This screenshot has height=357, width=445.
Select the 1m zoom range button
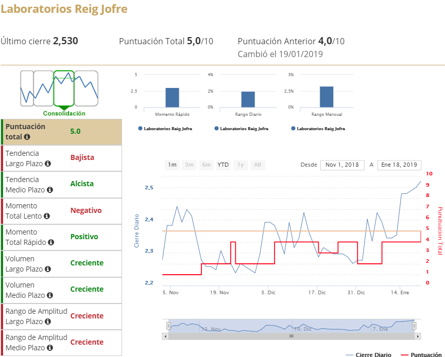pyautogui.click(x=172, y=165)
